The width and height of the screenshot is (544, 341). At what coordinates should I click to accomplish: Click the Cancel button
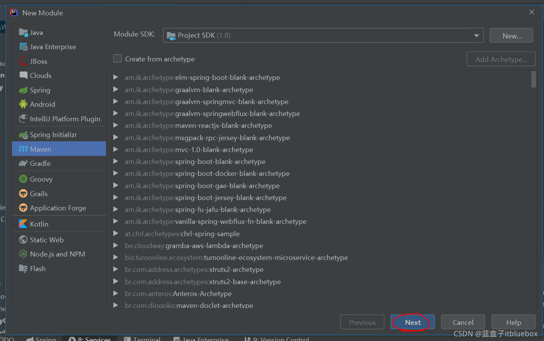(x=463, y=322)
